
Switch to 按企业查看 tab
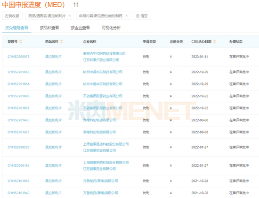[x=80, y=28]
